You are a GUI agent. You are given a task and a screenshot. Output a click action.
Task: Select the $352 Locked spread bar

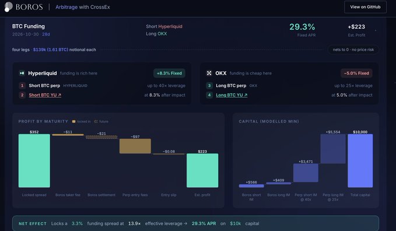[34, 161]
